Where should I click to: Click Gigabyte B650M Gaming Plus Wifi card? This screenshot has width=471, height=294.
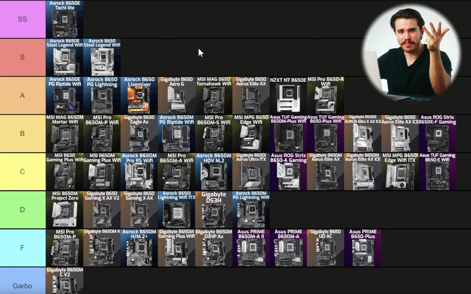pyautogui.click(x=176, y=248)
